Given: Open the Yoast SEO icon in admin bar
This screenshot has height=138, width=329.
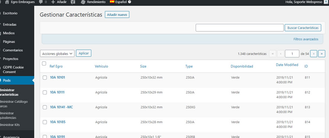Looking at the screenshot, I should [73, 2].
